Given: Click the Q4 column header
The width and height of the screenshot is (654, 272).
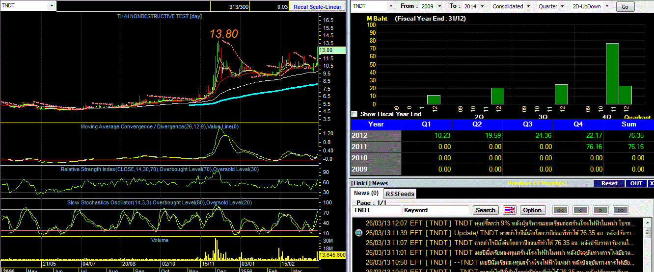Looking at the screenshot, I should (x=578, y=124).
